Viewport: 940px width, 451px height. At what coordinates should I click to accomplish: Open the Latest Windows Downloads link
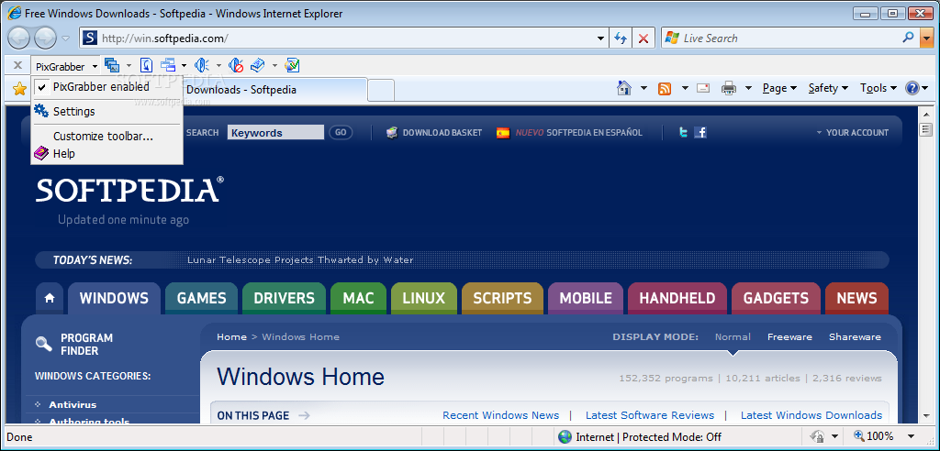811,415
